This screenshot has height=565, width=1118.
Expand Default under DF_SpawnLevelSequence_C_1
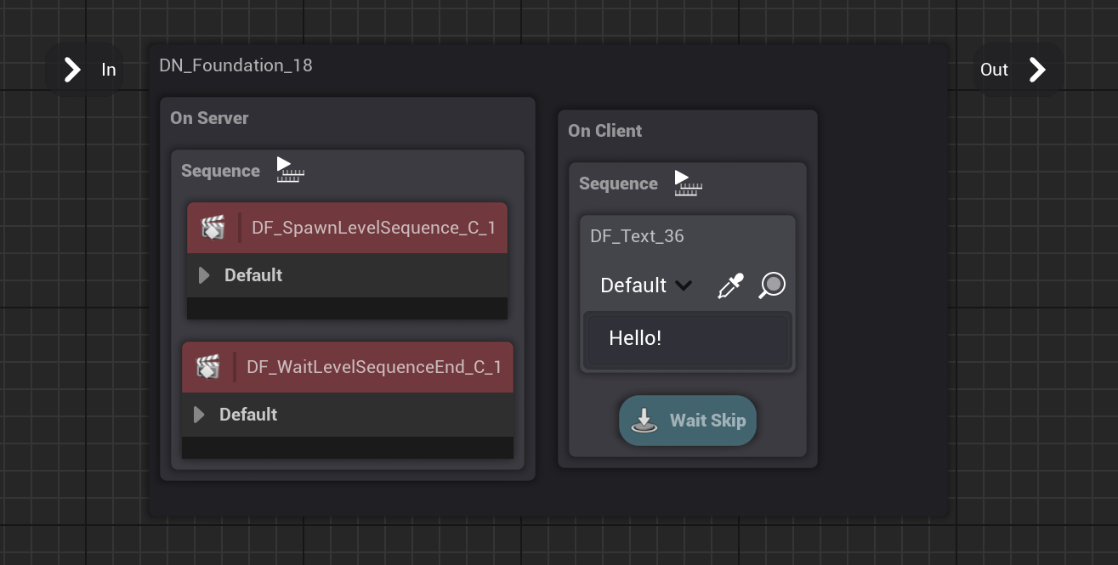pos(204,275)
